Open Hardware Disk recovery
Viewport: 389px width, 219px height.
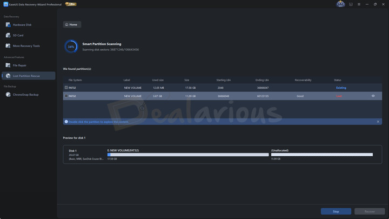coord(22,25)
